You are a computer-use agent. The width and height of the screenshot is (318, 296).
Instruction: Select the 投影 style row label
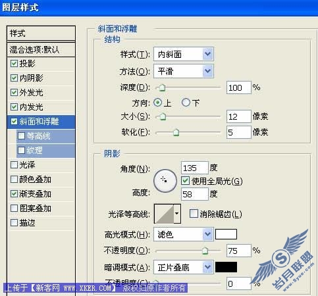coord(27,64)
